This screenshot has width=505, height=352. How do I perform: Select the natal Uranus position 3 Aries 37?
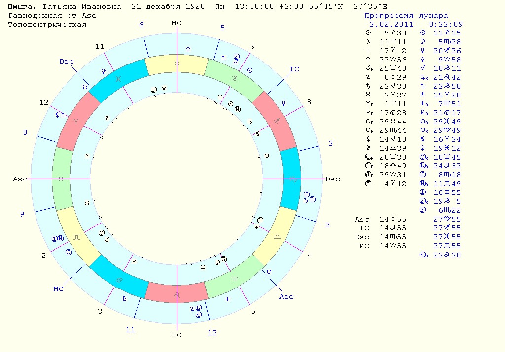pos(395,95)
